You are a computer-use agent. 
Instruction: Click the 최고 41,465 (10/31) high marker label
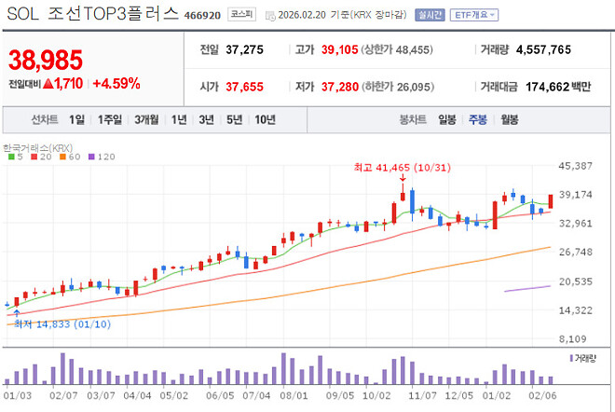tap(403, 168)
